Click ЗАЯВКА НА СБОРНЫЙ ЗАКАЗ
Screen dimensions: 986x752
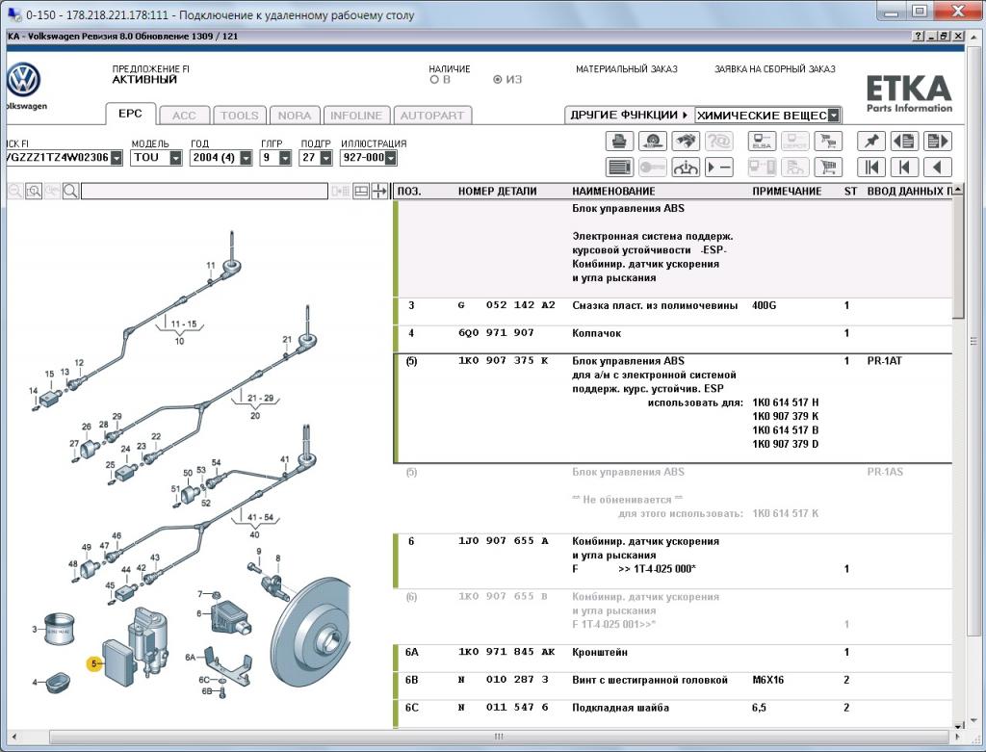click(775, 69)
